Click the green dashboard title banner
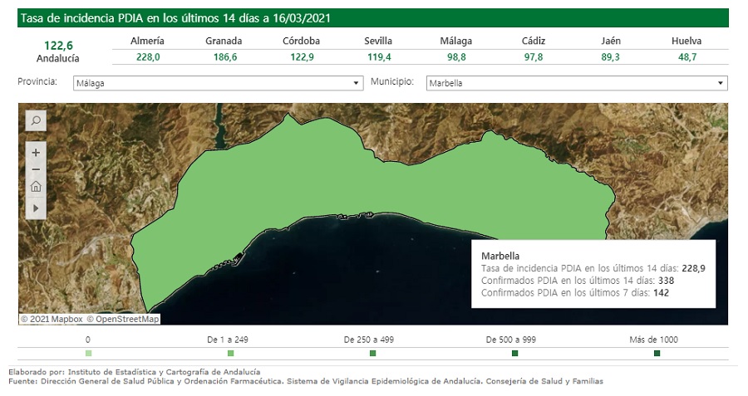 [x=373, y=18]
